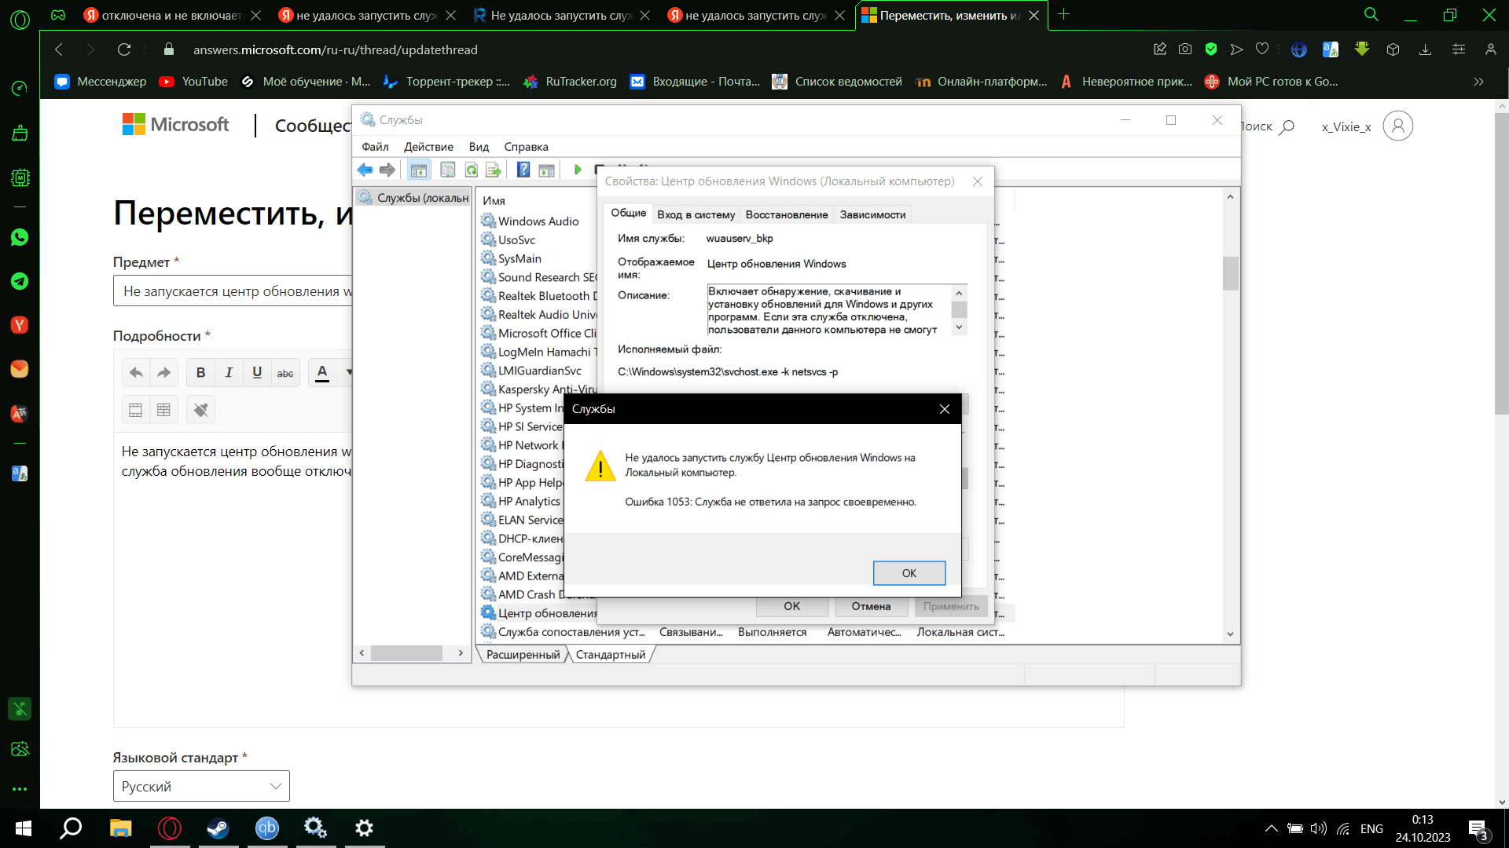Open the RuTracker.org bookmark
This screenshot has height=848, width=1509.
570,82
